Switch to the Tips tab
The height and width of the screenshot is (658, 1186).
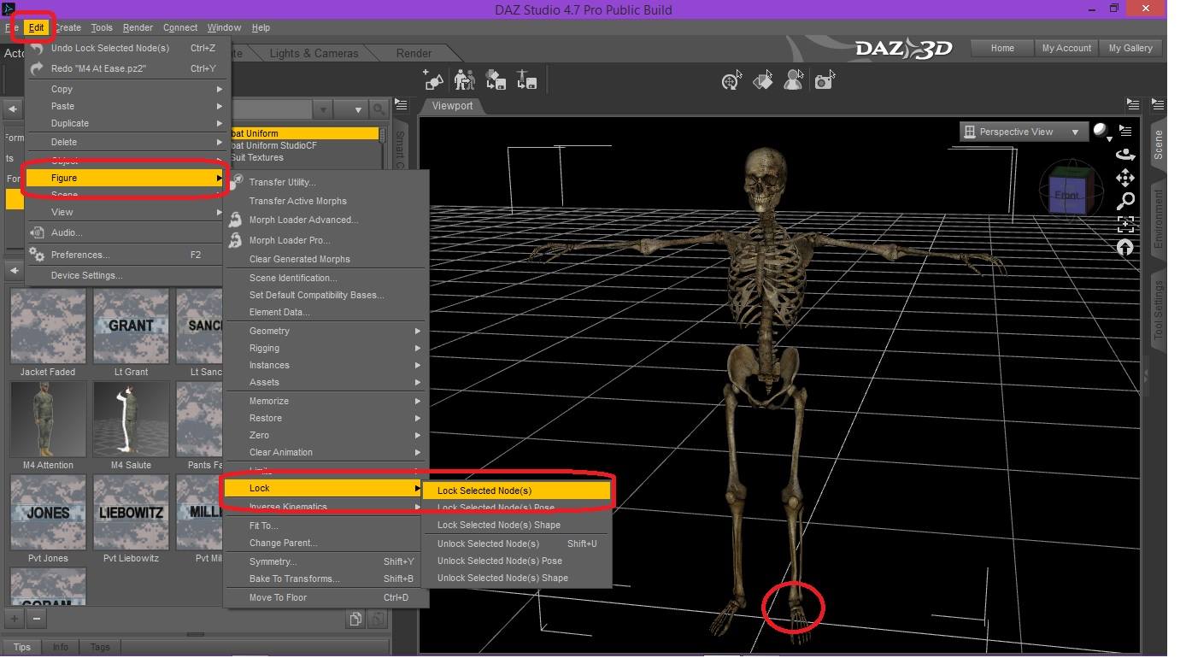tap(22, 647)
